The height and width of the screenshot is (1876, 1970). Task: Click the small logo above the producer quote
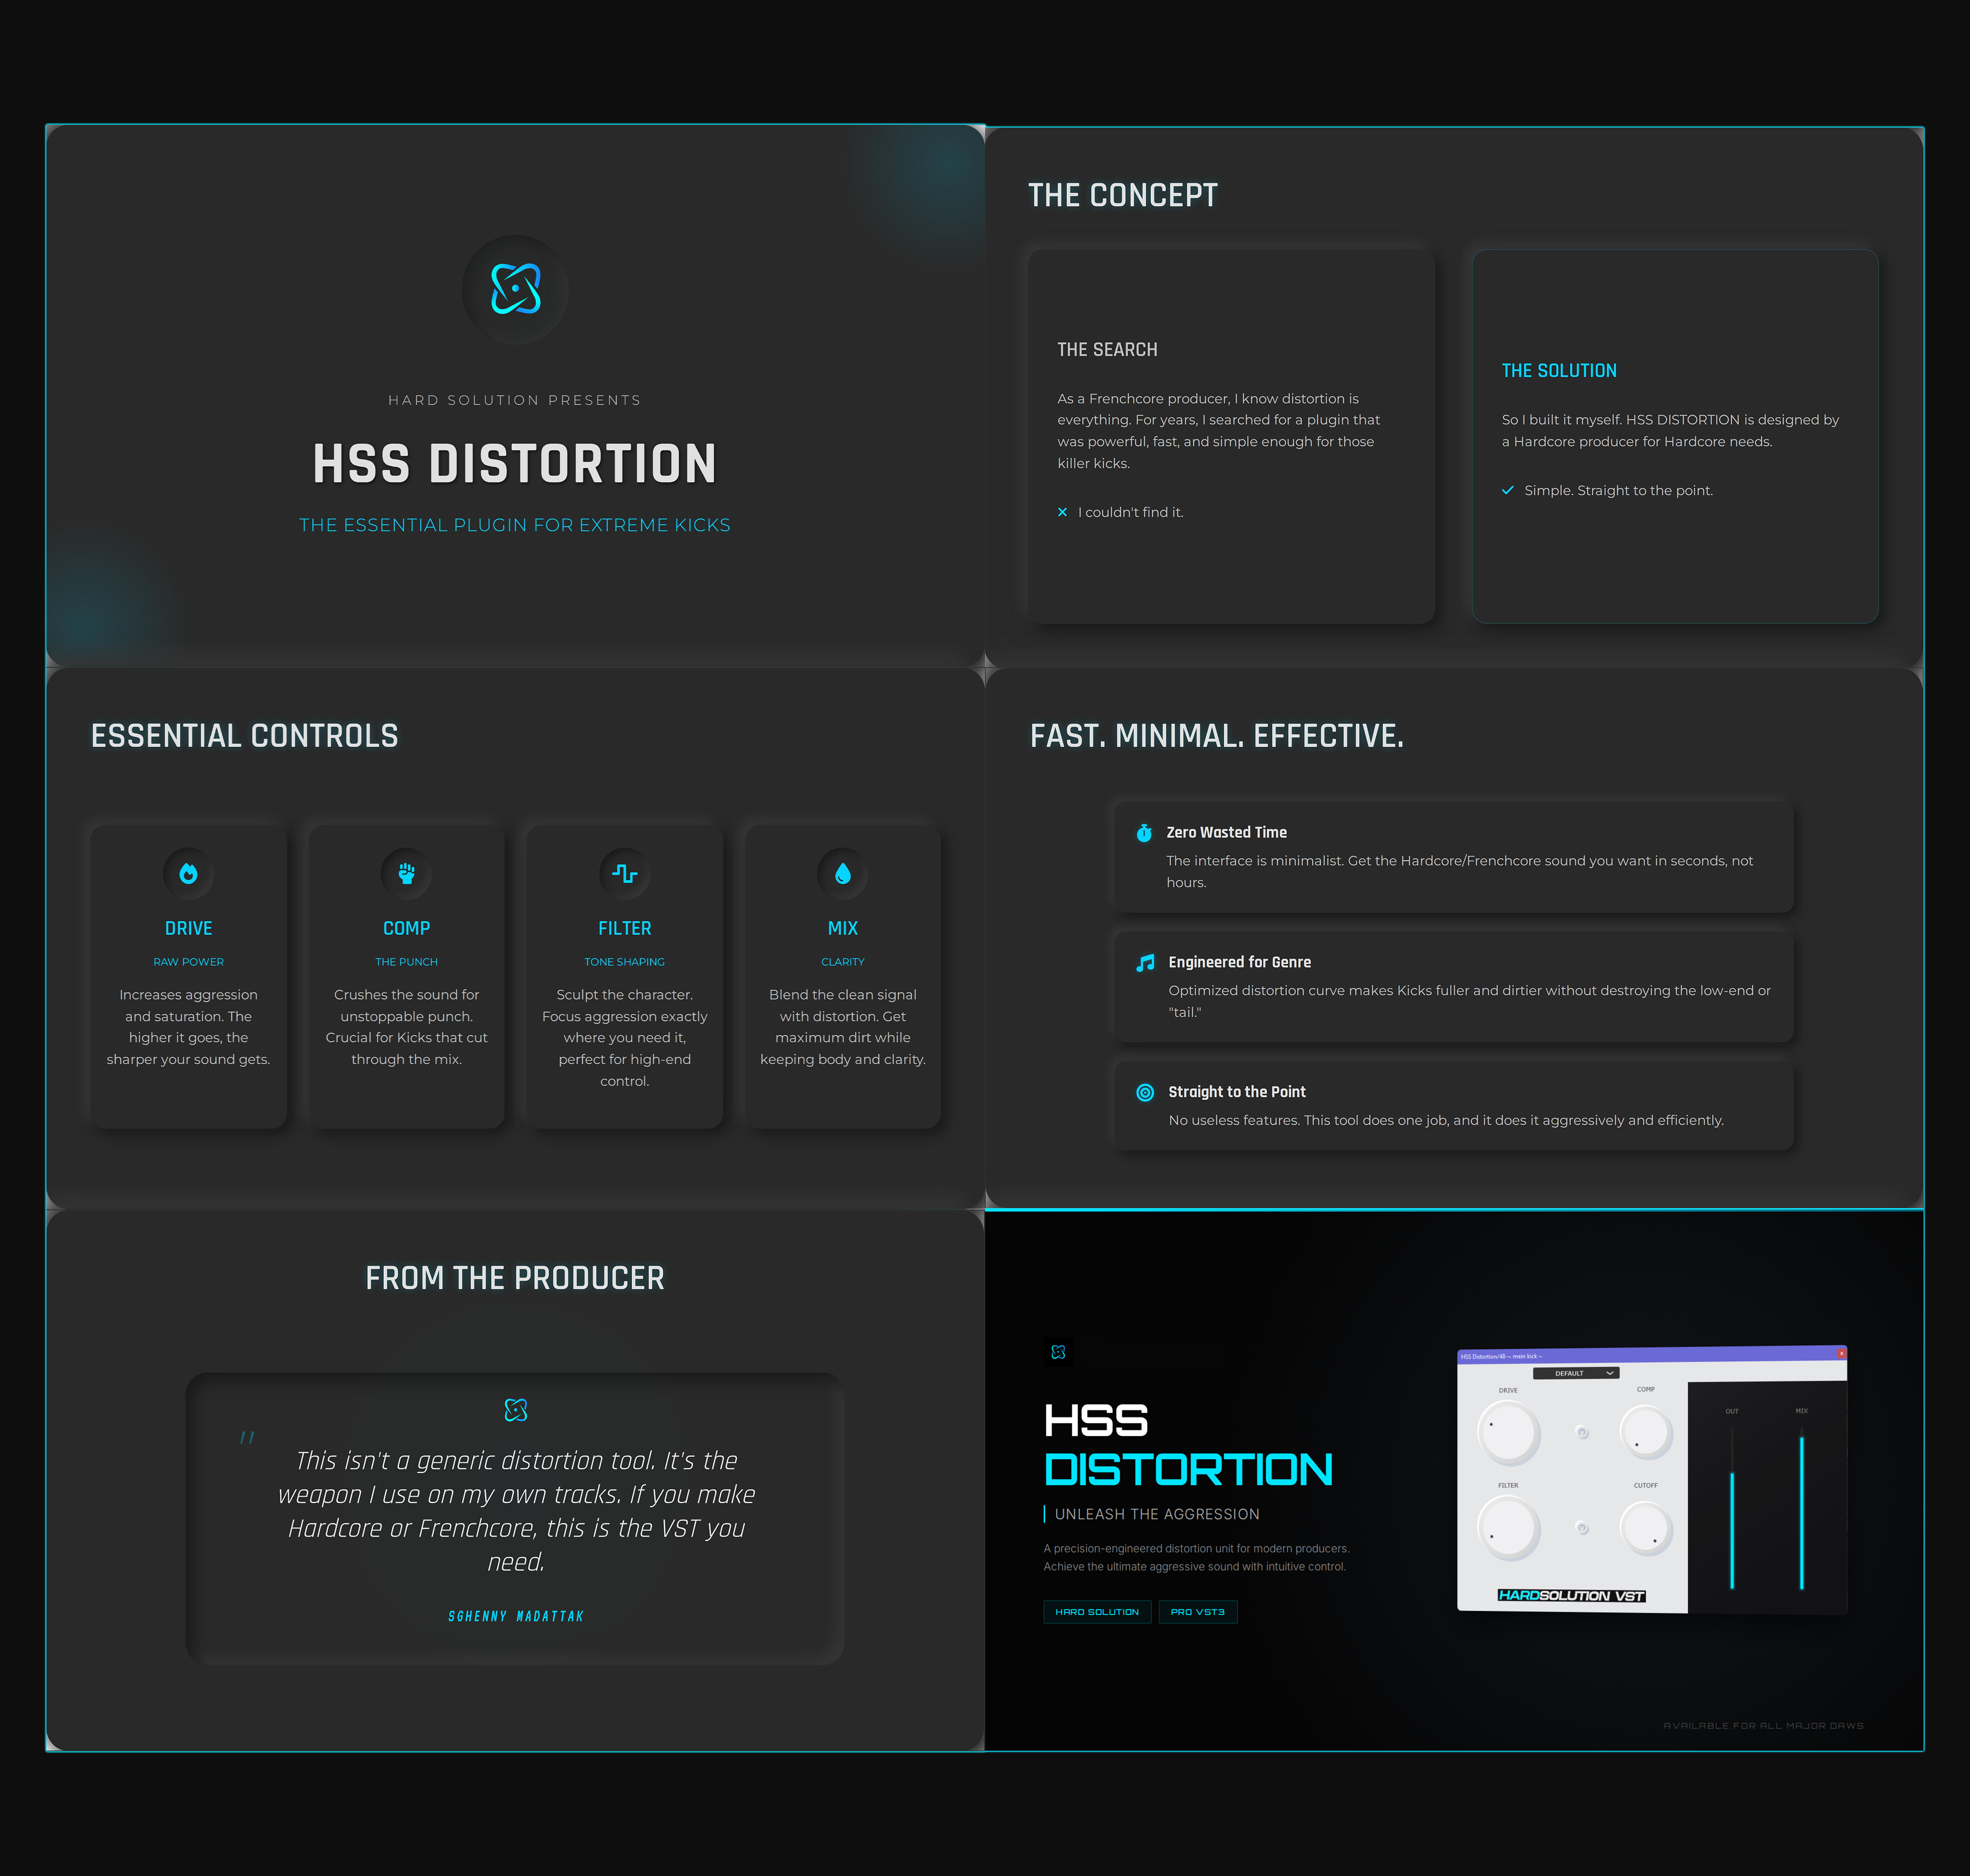(515, 1410)
